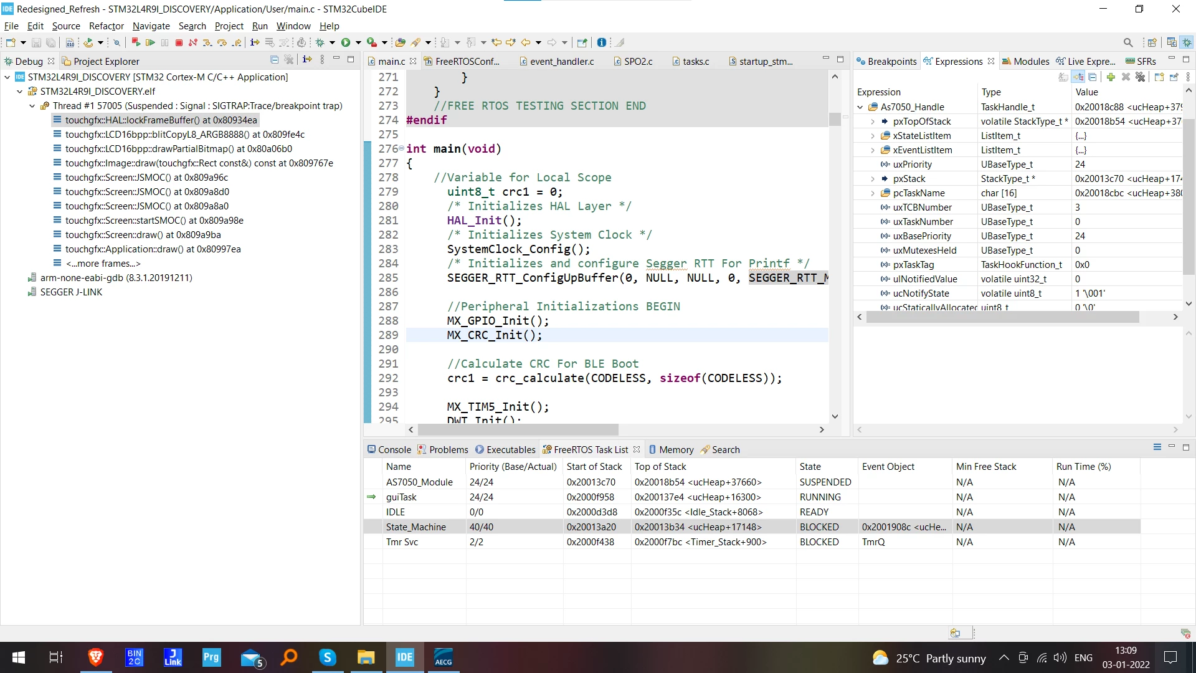Screen dimensions: 1196x673
Task: Open File Explorer from the taskbar
Action: (366, 657)
